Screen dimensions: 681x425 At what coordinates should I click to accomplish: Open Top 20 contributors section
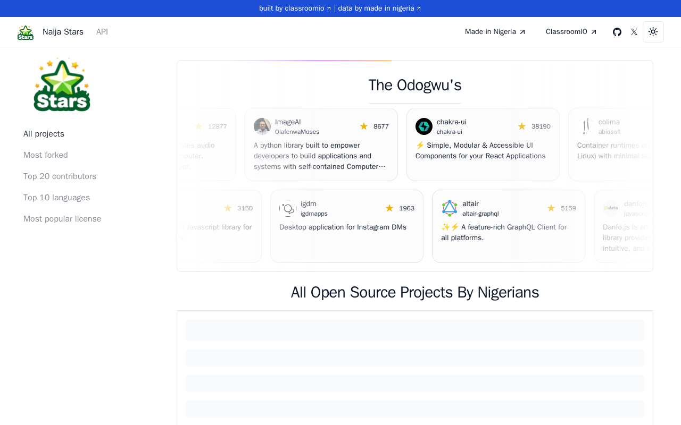click(x=60, y=176)
